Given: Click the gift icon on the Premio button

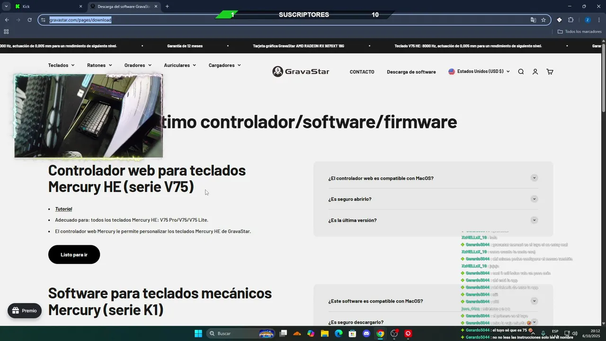Looking at the screenshot, I should 16,311.
